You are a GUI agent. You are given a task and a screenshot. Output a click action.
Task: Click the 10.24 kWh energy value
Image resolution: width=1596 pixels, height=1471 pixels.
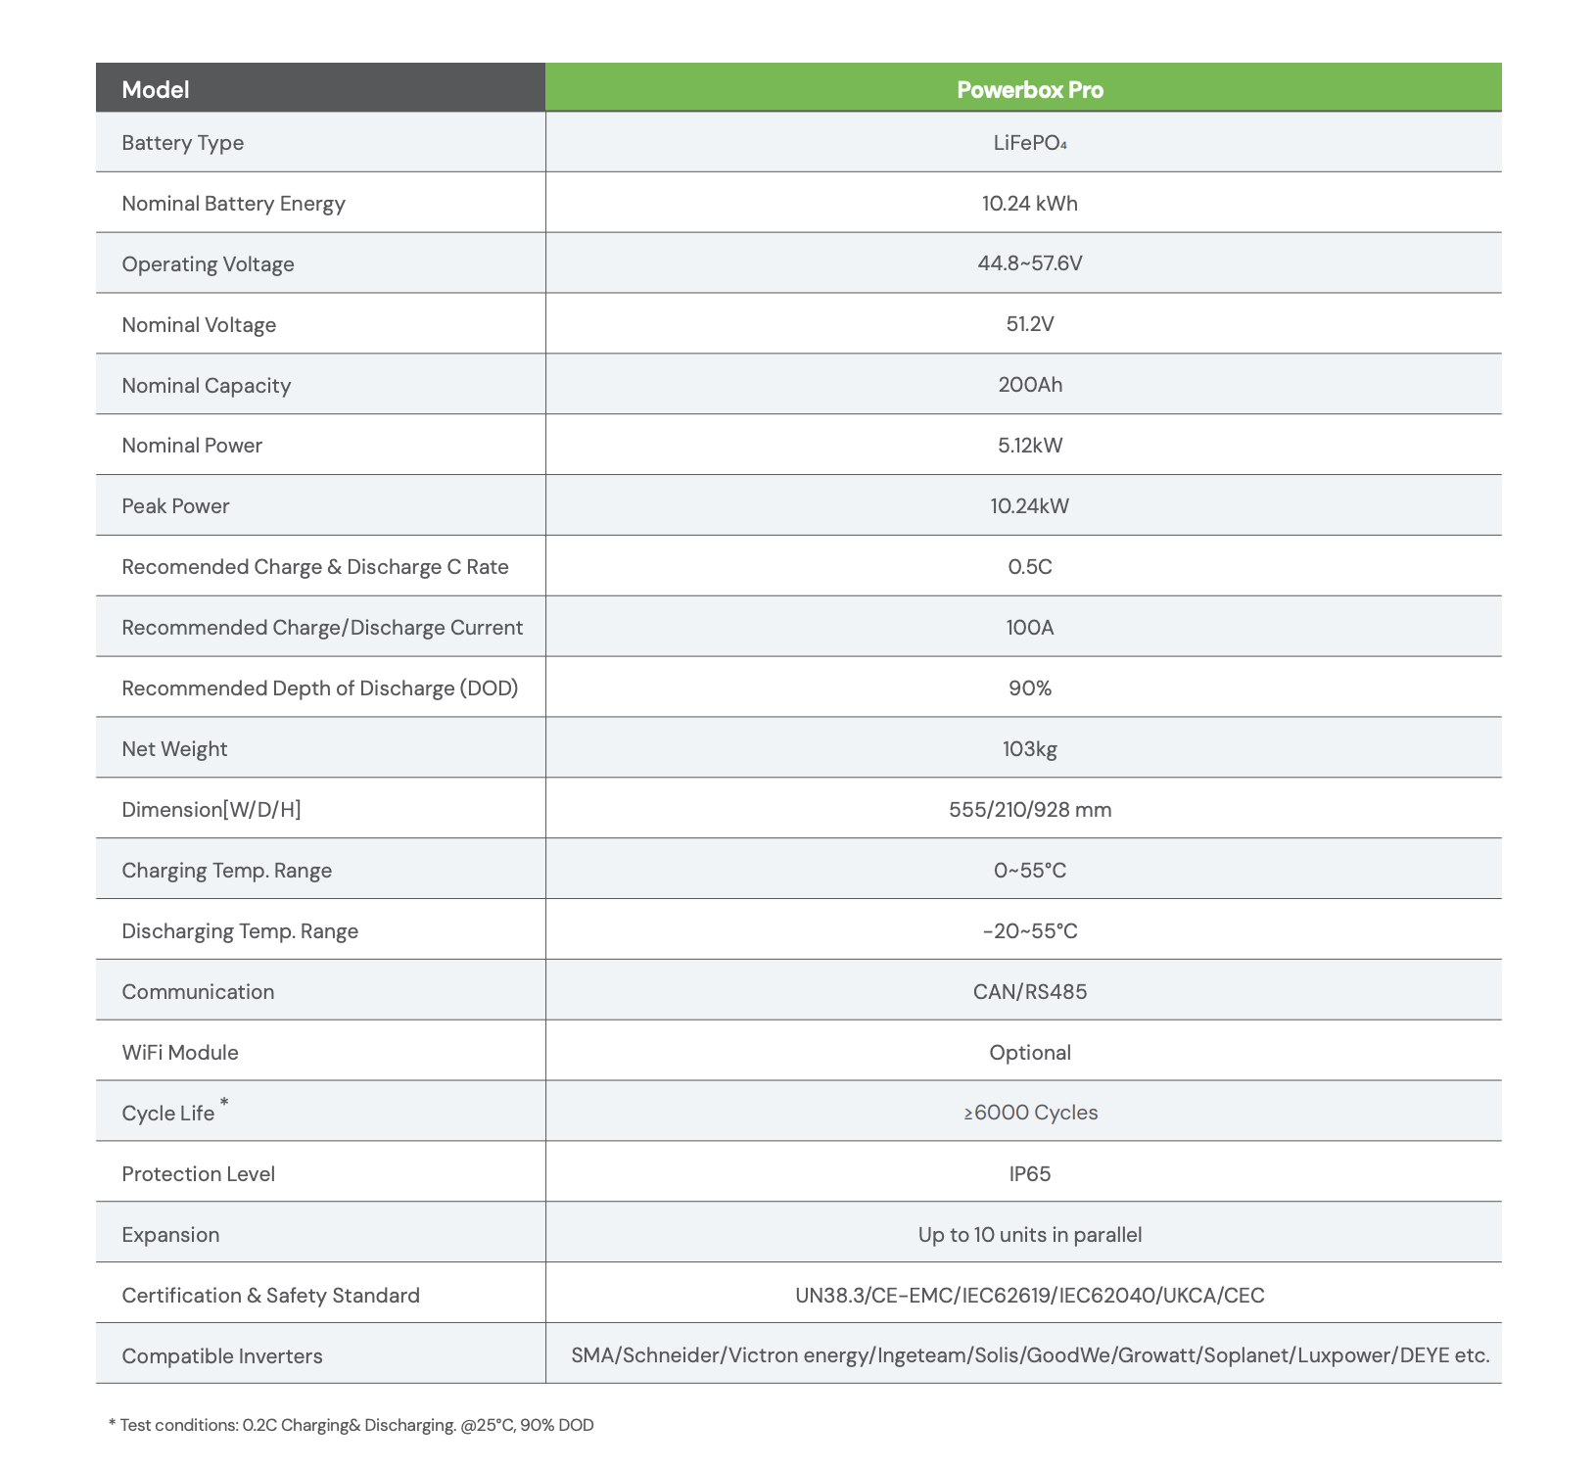click(1029, 204)
